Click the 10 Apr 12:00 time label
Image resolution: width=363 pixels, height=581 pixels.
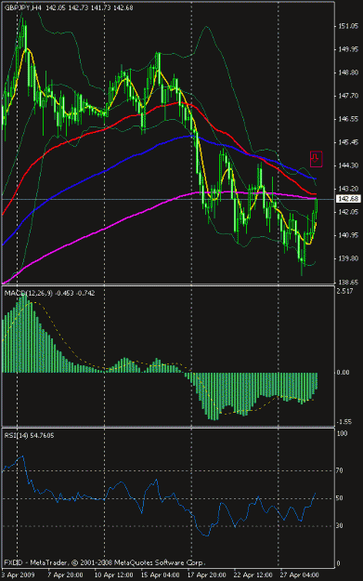click(x=113, y=575)
